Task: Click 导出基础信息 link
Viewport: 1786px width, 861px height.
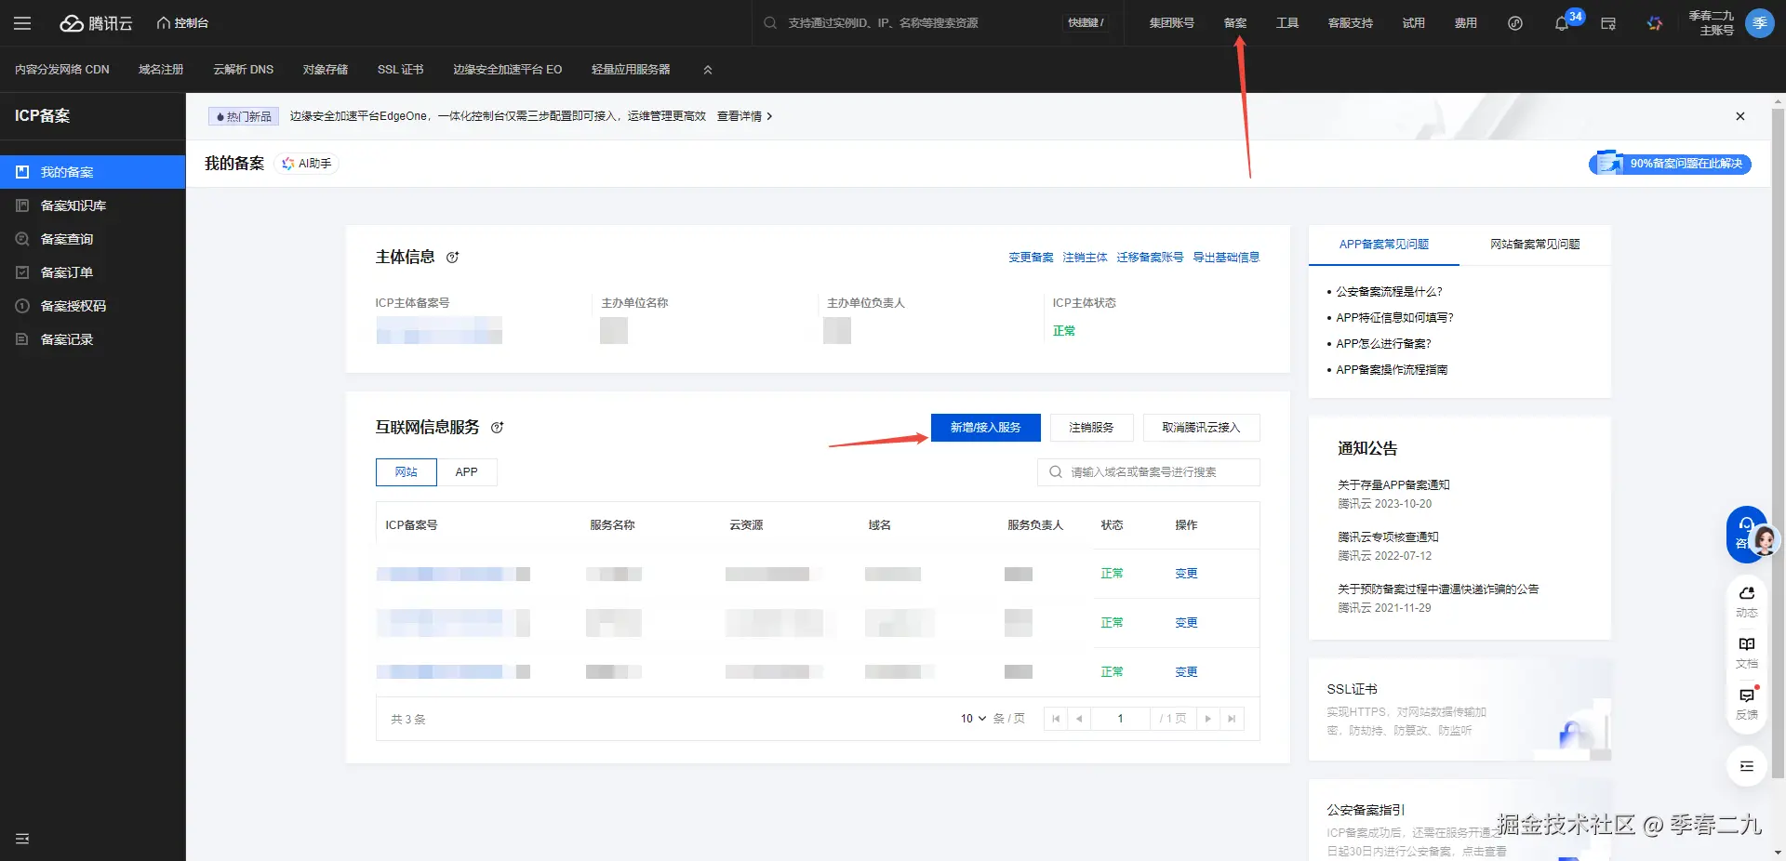Action: [x=1226, y=258]
